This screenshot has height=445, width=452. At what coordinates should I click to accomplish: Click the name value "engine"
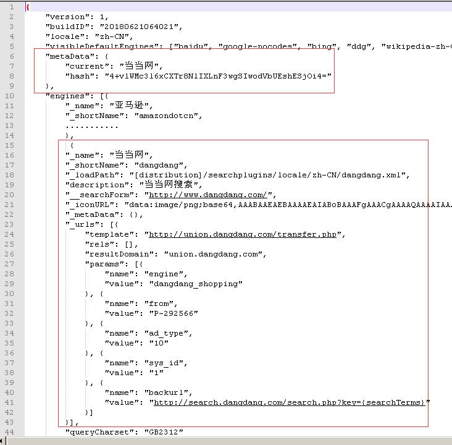[164, 274]
